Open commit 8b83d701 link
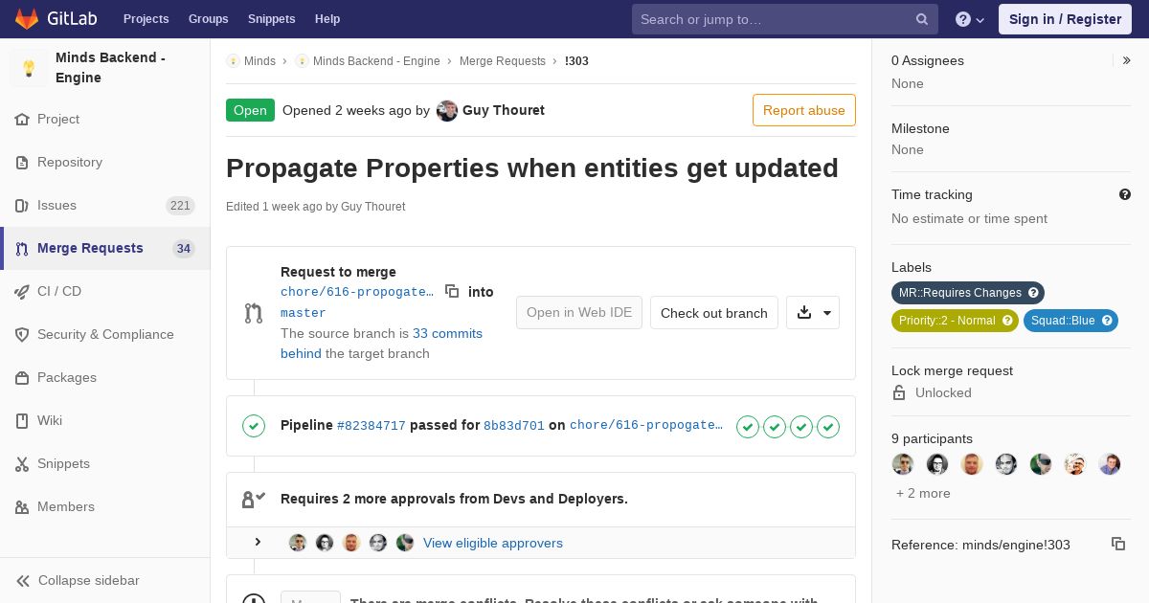 pos(514,426)
